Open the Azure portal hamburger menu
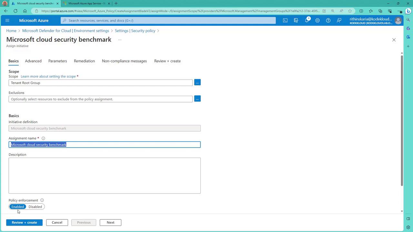 tap(7, 20)
